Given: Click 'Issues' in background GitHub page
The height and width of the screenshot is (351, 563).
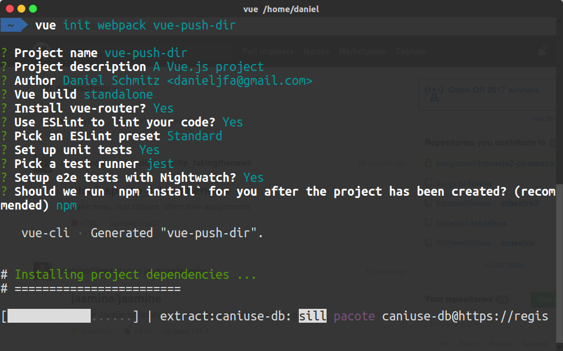Looking at the screenshot, I should pyautogui.click(x=316, y=51).
